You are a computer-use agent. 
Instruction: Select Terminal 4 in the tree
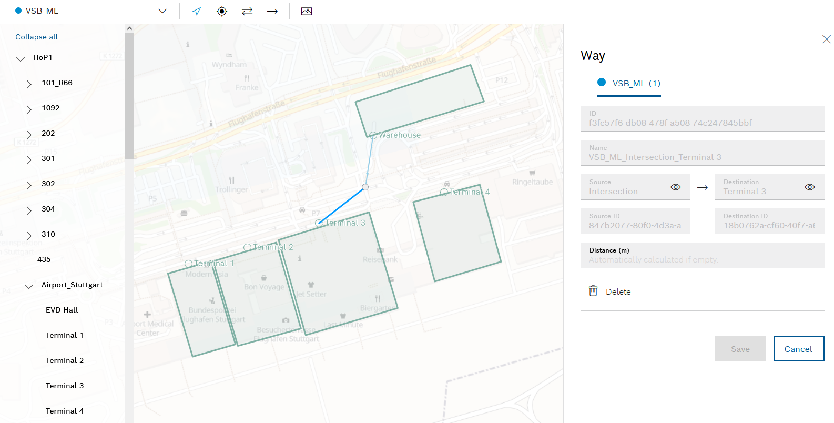pos(65,411)
